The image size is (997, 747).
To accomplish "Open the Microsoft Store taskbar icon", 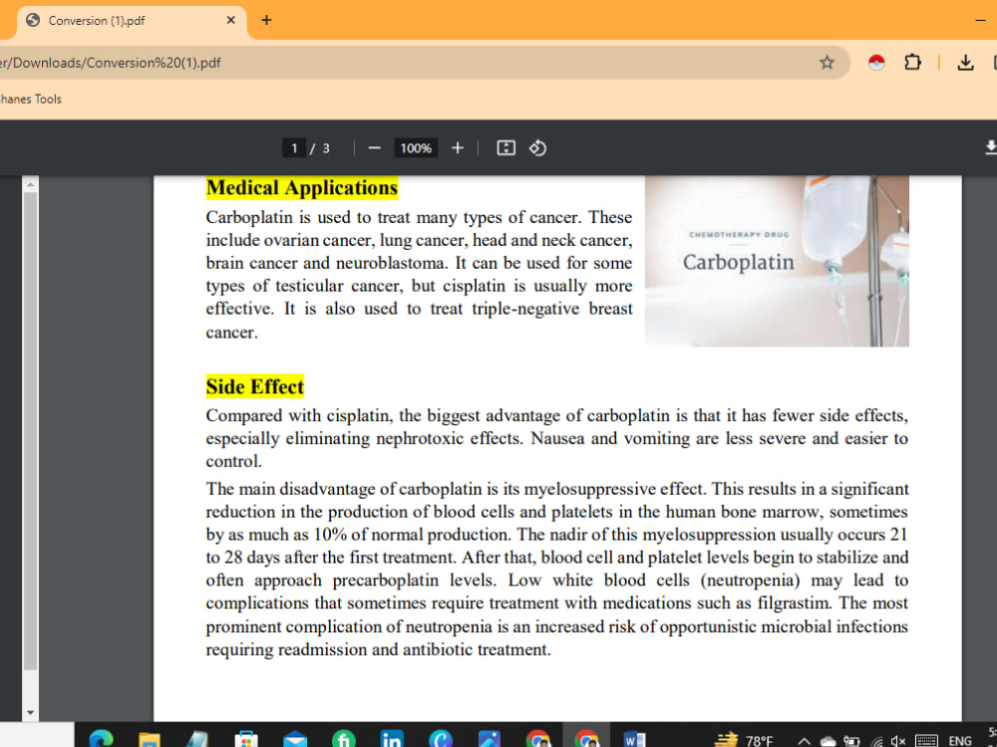I will 246,739.
